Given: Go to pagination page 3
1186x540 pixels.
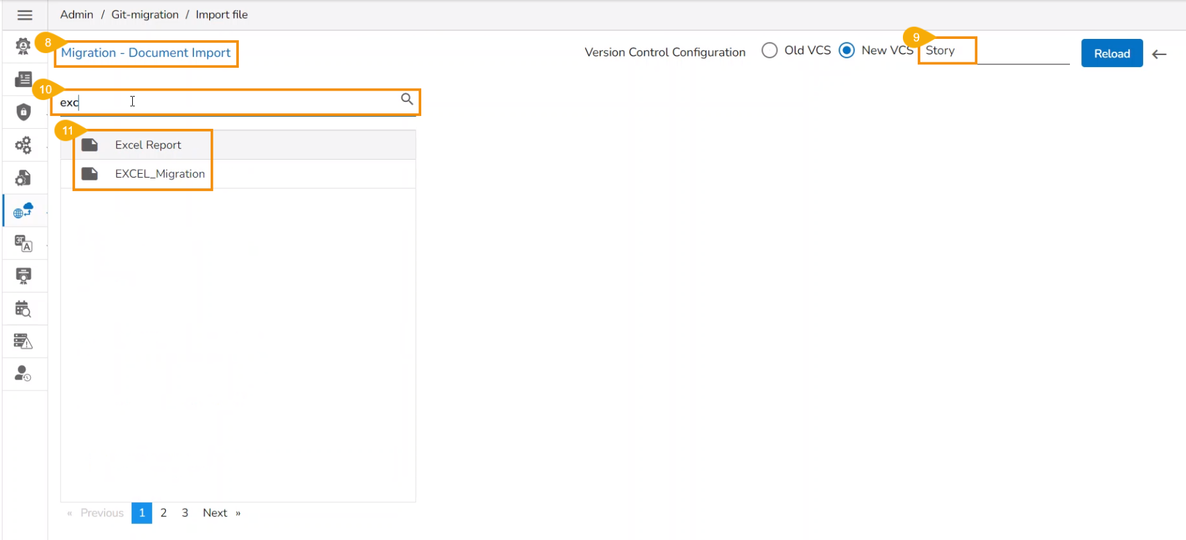Looking at the screenshot, I should 185,513.
